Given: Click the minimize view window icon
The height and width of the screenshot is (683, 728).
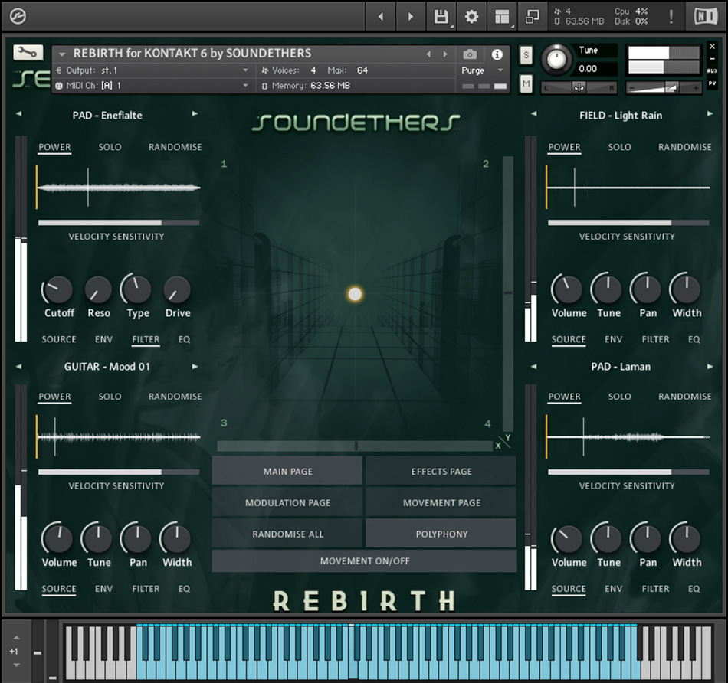Looking at the screenshot, I should coord(532,17).
